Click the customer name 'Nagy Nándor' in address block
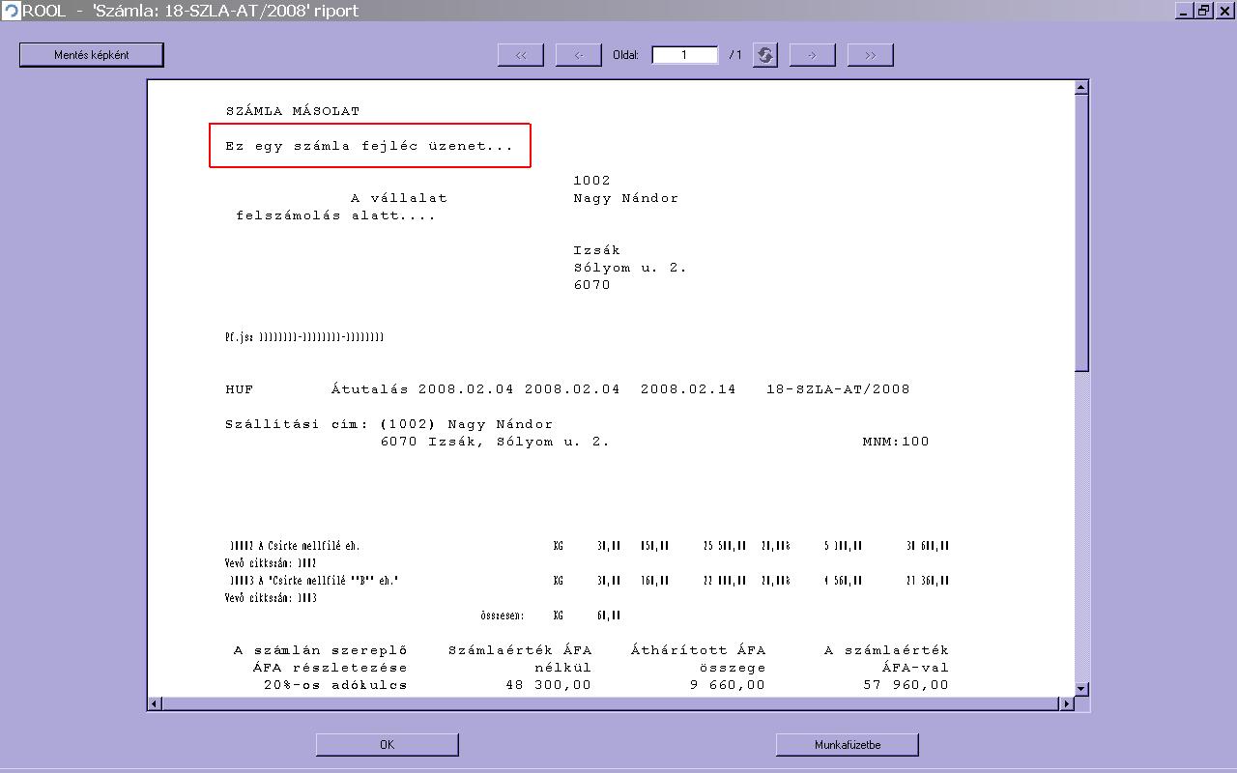The image size is (1237, 773). point(626,198)
